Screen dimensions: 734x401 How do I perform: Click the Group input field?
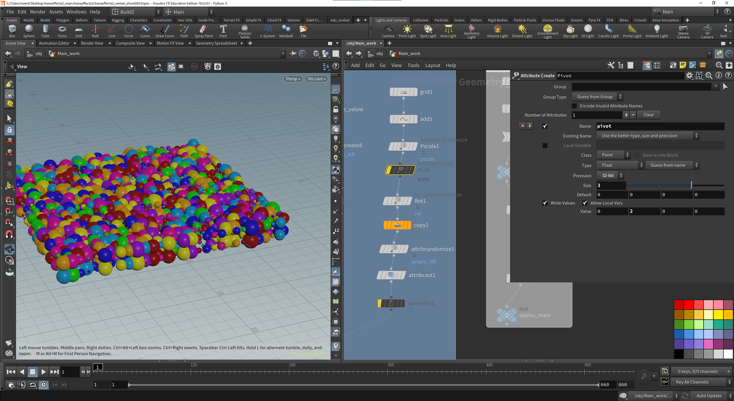(642, 87)
